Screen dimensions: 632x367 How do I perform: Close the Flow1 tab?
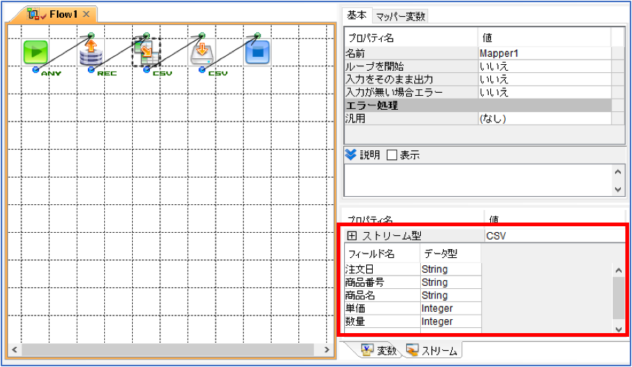(x=86, y=14)
